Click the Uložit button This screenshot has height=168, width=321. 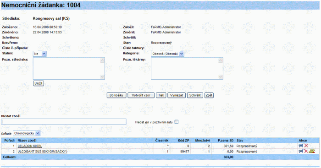(x=39, y=83)
